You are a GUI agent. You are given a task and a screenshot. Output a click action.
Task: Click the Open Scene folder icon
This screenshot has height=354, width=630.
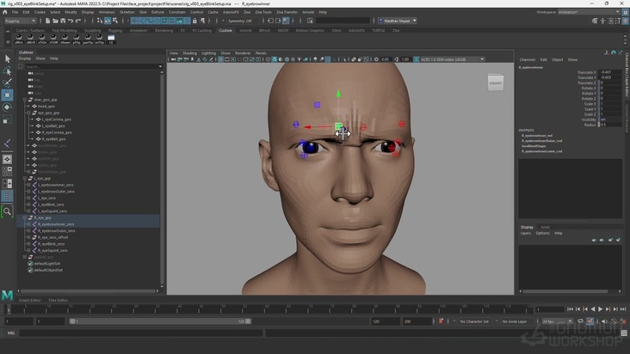point(55,21)
